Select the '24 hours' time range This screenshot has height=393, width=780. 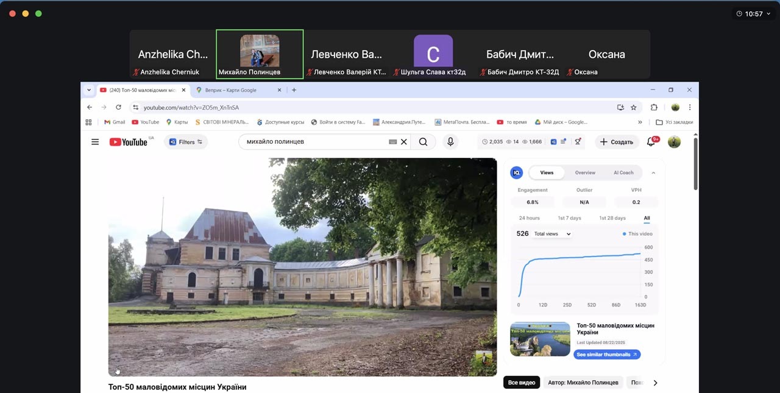coord(529,218)
